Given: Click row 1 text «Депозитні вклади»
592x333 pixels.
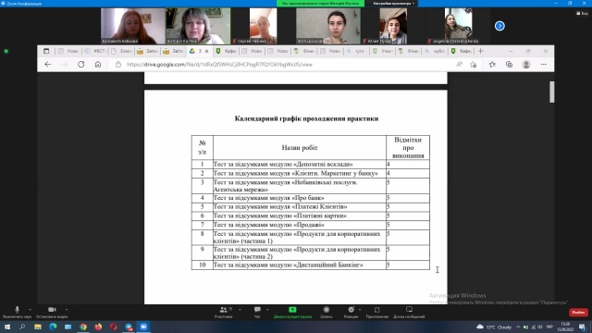Looking at the screenshot, I should tap(323, 165).
